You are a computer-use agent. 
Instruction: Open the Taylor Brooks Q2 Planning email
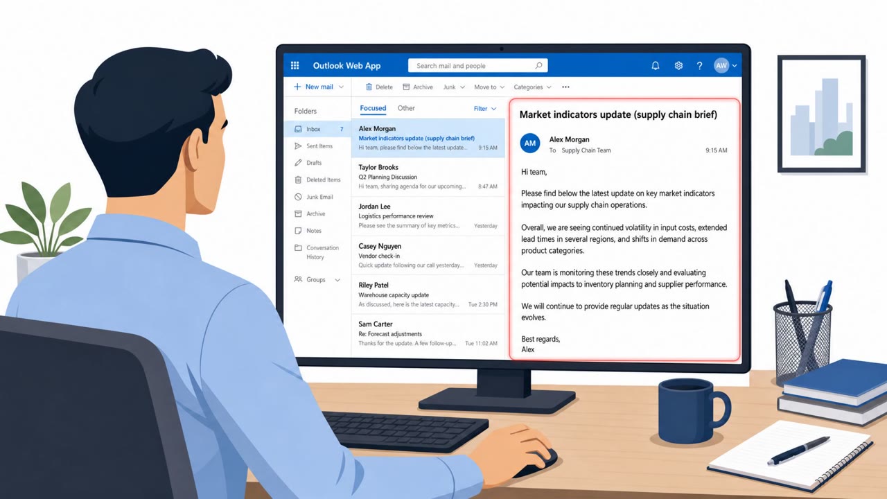click(428, 177)
